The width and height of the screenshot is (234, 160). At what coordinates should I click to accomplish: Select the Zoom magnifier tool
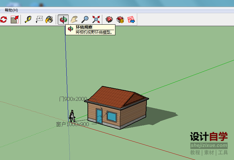pyautogui.click(x=85, y=20)
